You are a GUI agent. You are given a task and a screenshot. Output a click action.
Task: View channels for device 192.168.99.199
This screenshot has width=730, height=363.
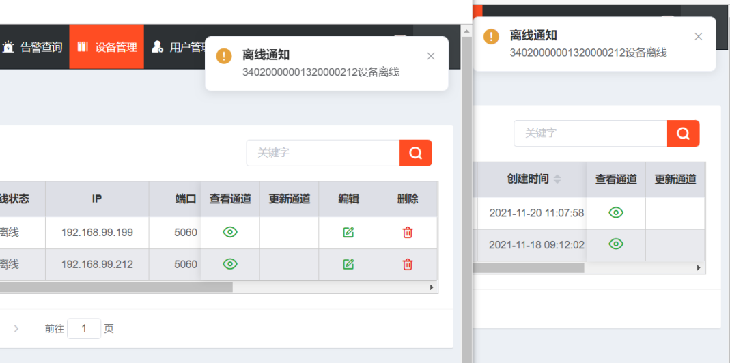(230, 232)
